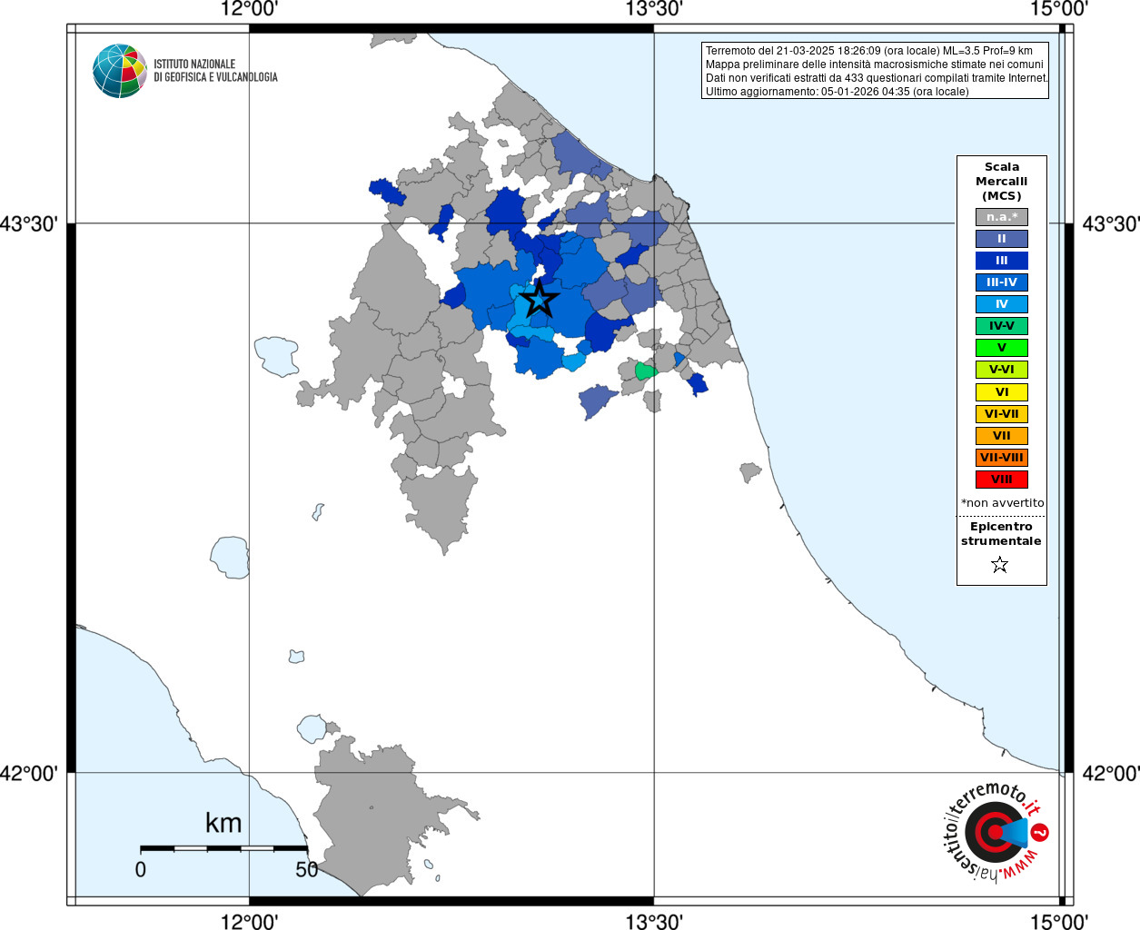The height and width of the screenshot is (930, 1140).
Task: Click the bottom 15°00' longitude label
Action: (x=1059, y=921)
